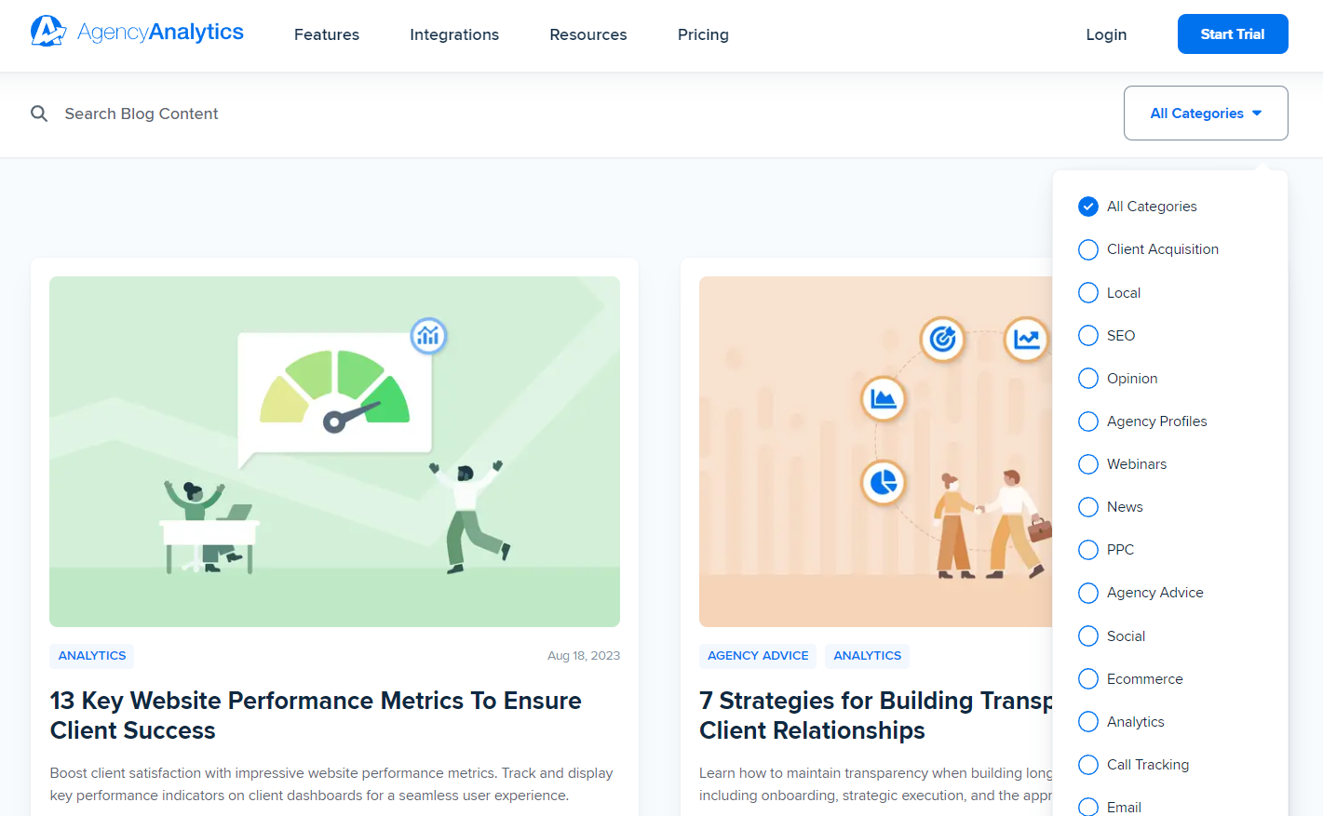Click the pie-chart icon on the orange card
This screenshot has width=1323, height=816.
pyautogui.click(x=884, y=483)
